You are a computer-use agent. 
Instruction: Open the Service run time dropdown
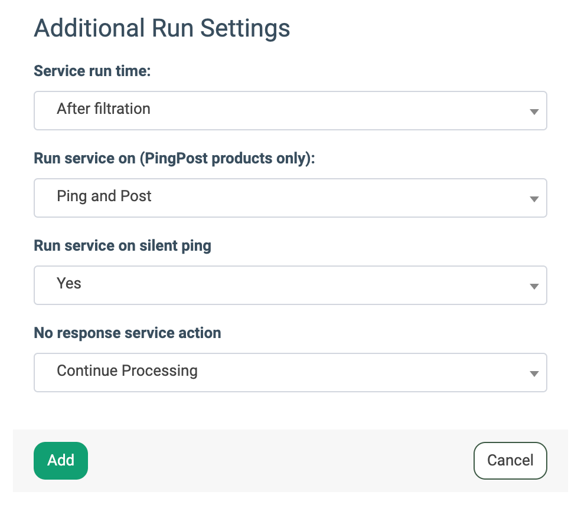(290, 110)
